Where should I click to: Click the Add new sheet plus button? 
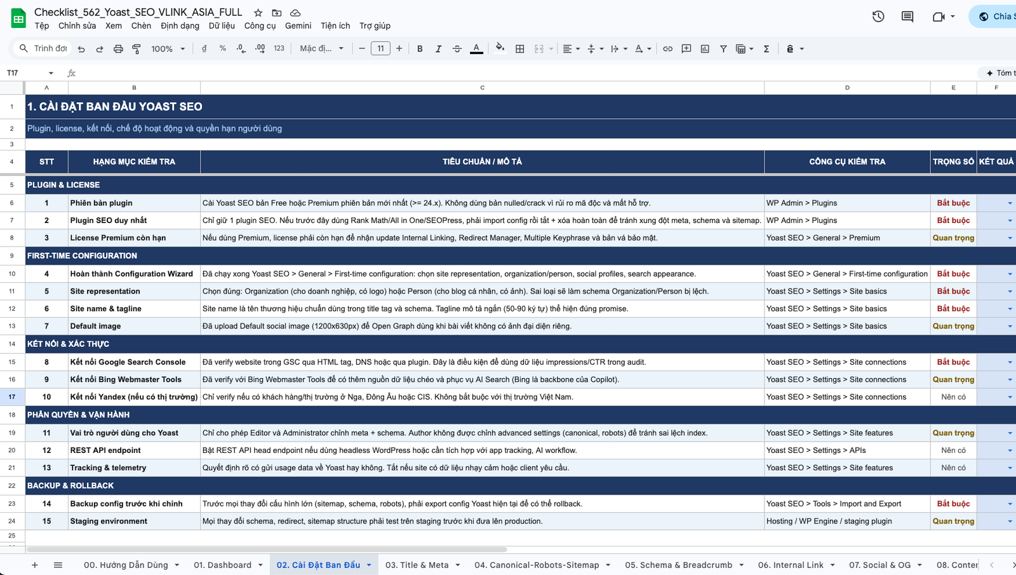click(35, 565)
